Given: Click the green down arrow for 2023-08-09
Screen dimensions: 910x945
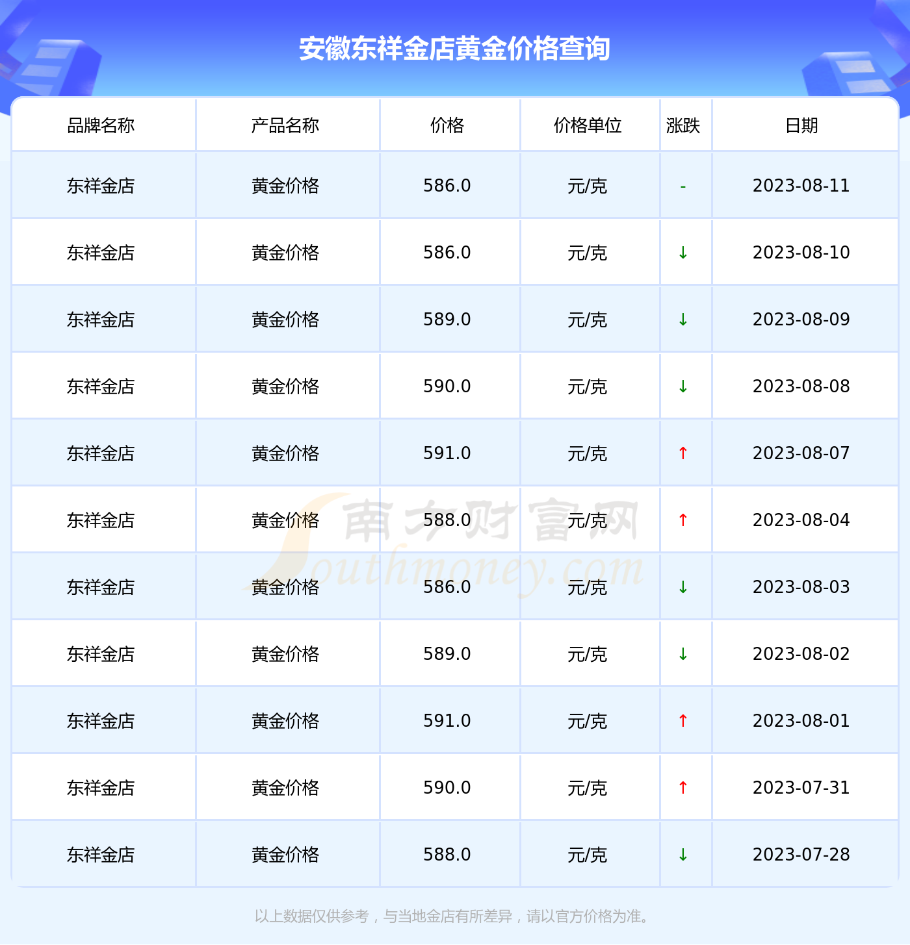Looking at the screenshot, I should (683, 320).
